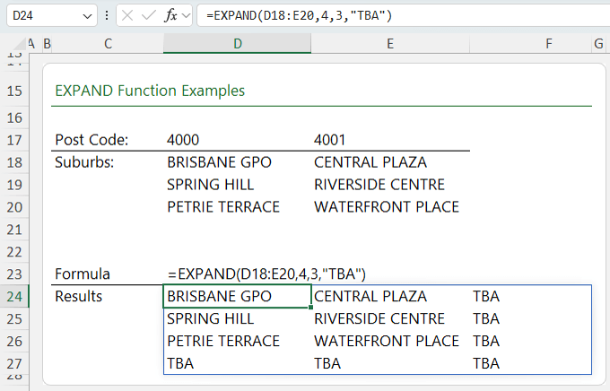
Task: Select row 17 header
Action: pyautogui.click(x=14, y=140)
